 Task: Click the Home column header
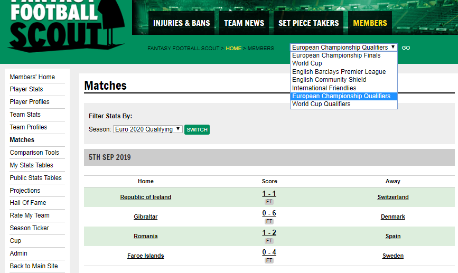[145, 181]
